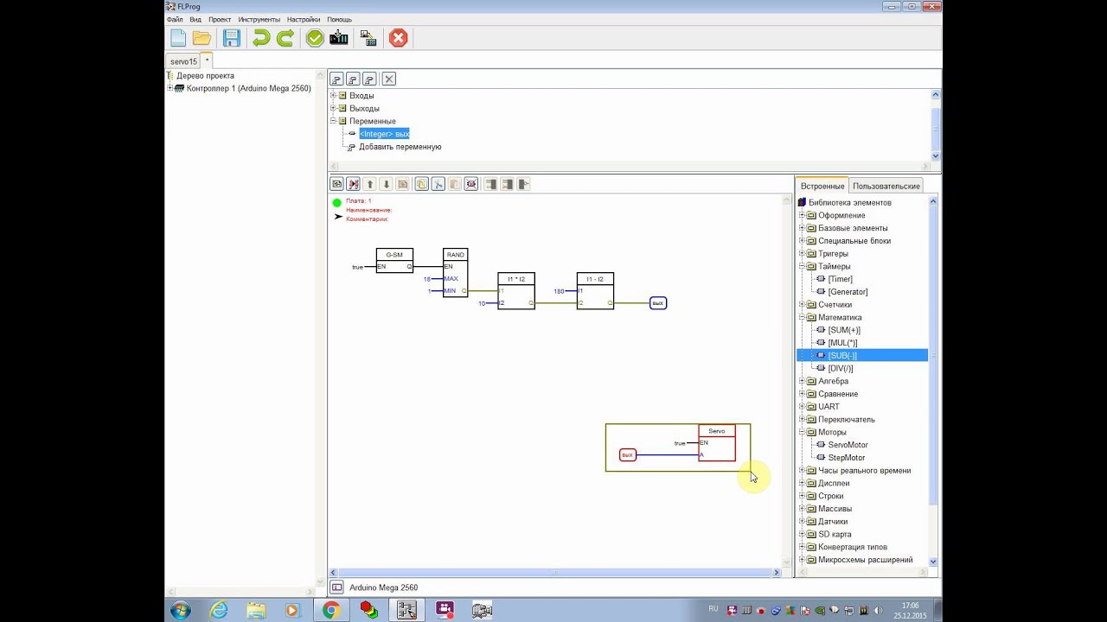Select the [Generator] library element

tap(848, 292)
